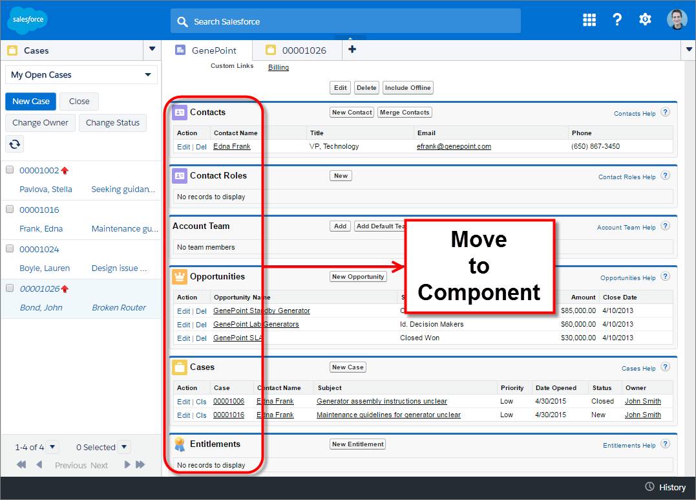Open a new tab with plus icon
The width and height of the screenshot is (696, 500).
(x=352, y=49)
